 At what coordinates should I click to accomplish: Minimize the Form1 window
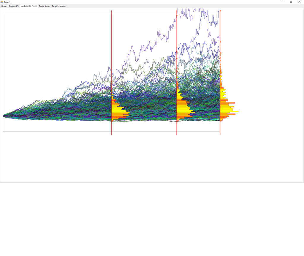click(283, 2)
